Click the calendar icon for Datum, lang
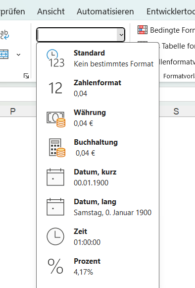 click(55, 207)
